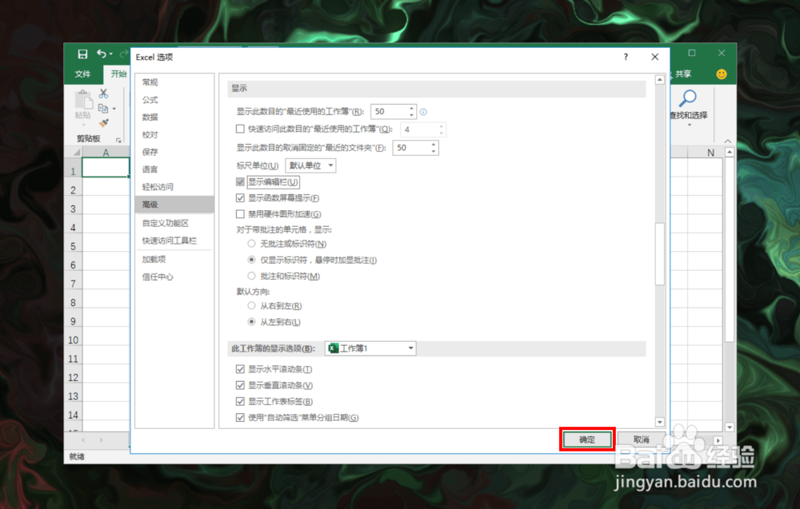Image resolution: width=800 pixels, height=509 pixels.
Task: Click the Format Painter brush icon
Action: tap(103, 123)
